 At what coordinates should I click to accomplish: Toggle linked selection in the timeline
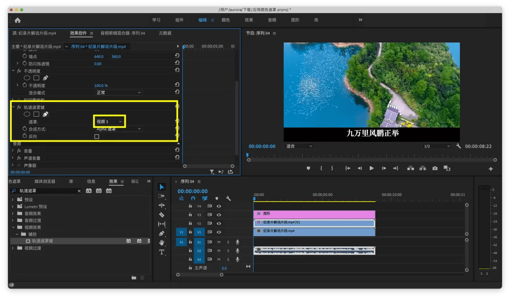point(204,198)
